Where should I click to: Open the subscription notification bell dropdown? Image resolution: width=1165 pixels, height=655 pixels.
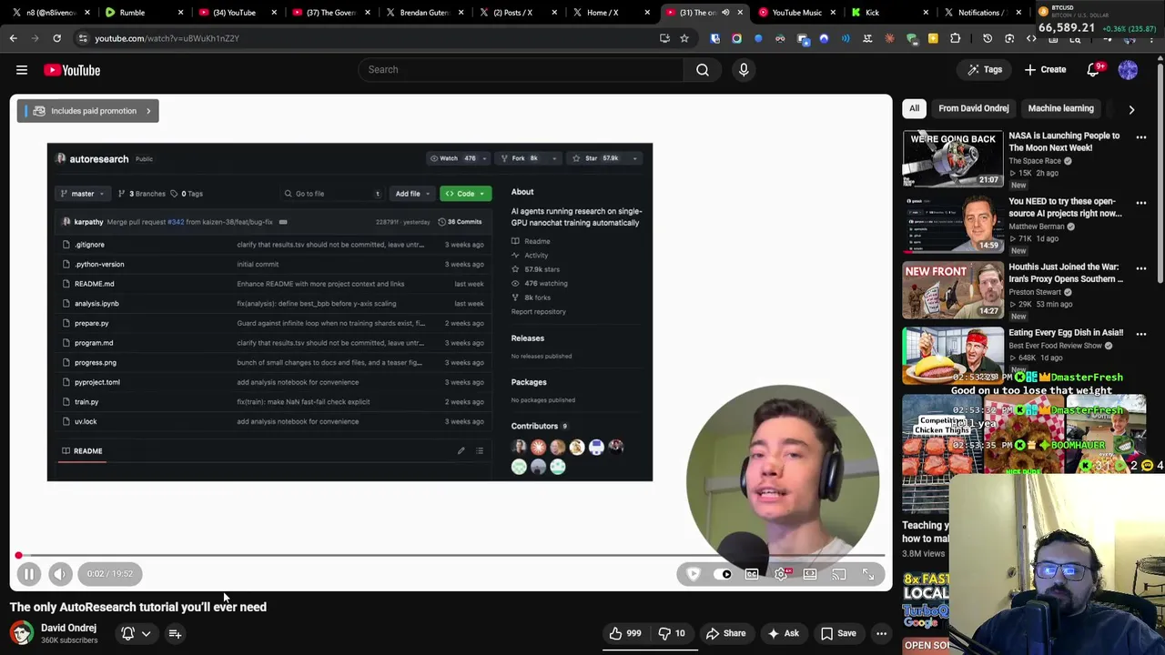(136, 633)
